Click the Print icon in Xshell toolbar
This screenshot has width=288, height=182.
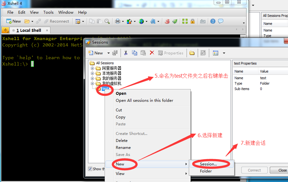pyautogui.click(x=118, y=21)
